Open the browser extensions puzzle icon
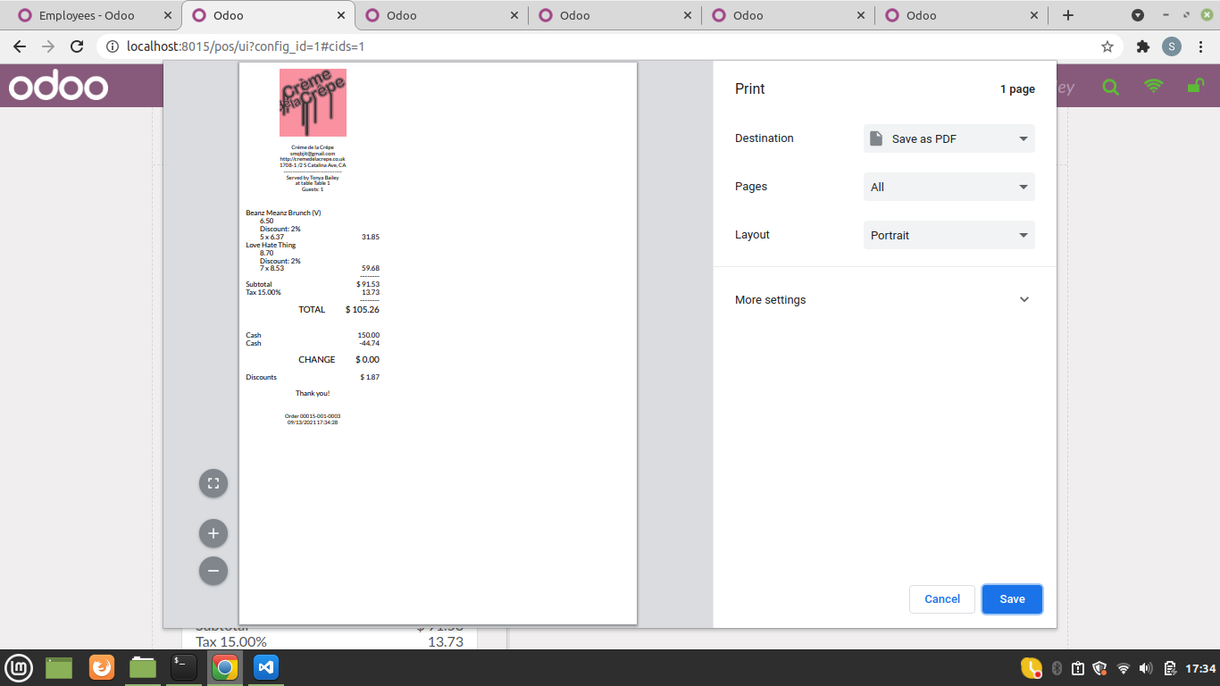 [x=1144, y=46]
